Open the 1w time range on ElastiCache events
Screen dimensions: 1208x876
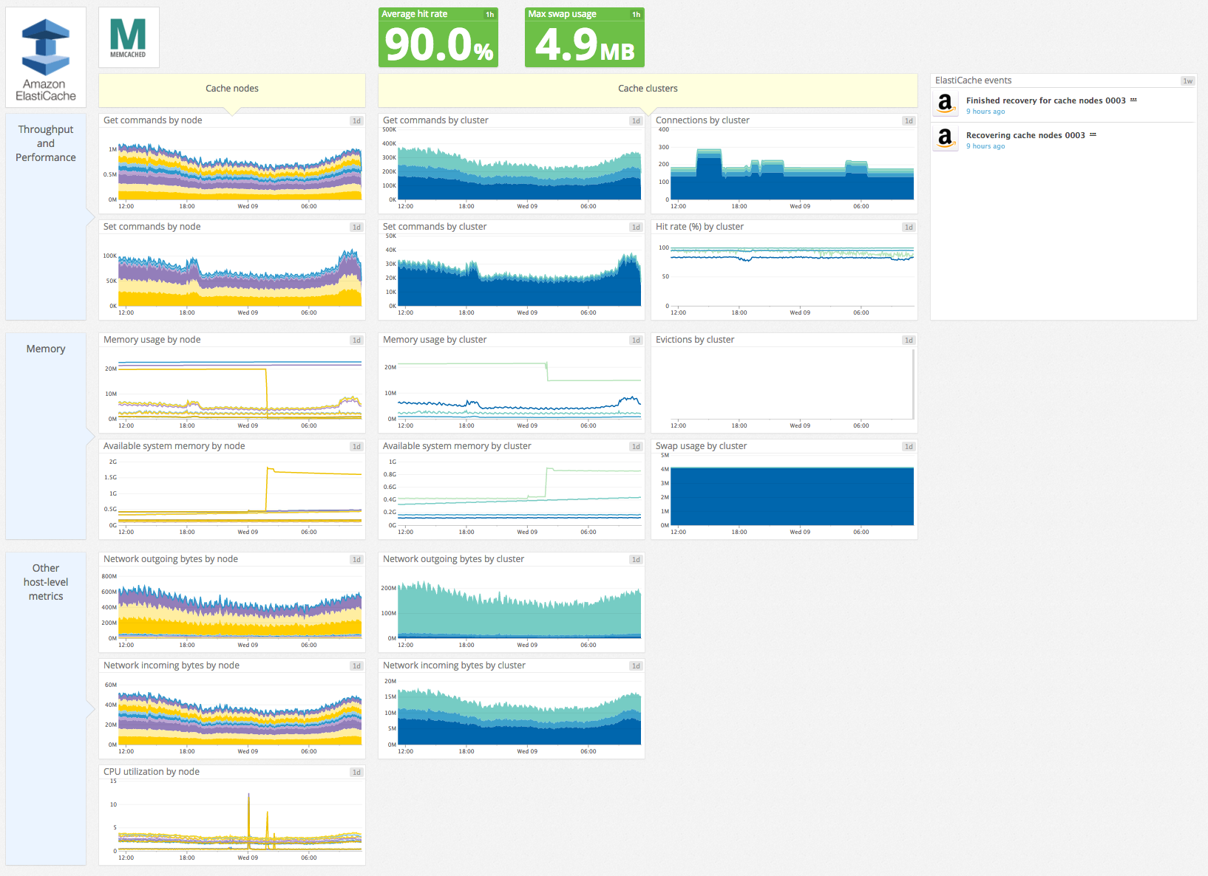click(x=1188, y=81)
